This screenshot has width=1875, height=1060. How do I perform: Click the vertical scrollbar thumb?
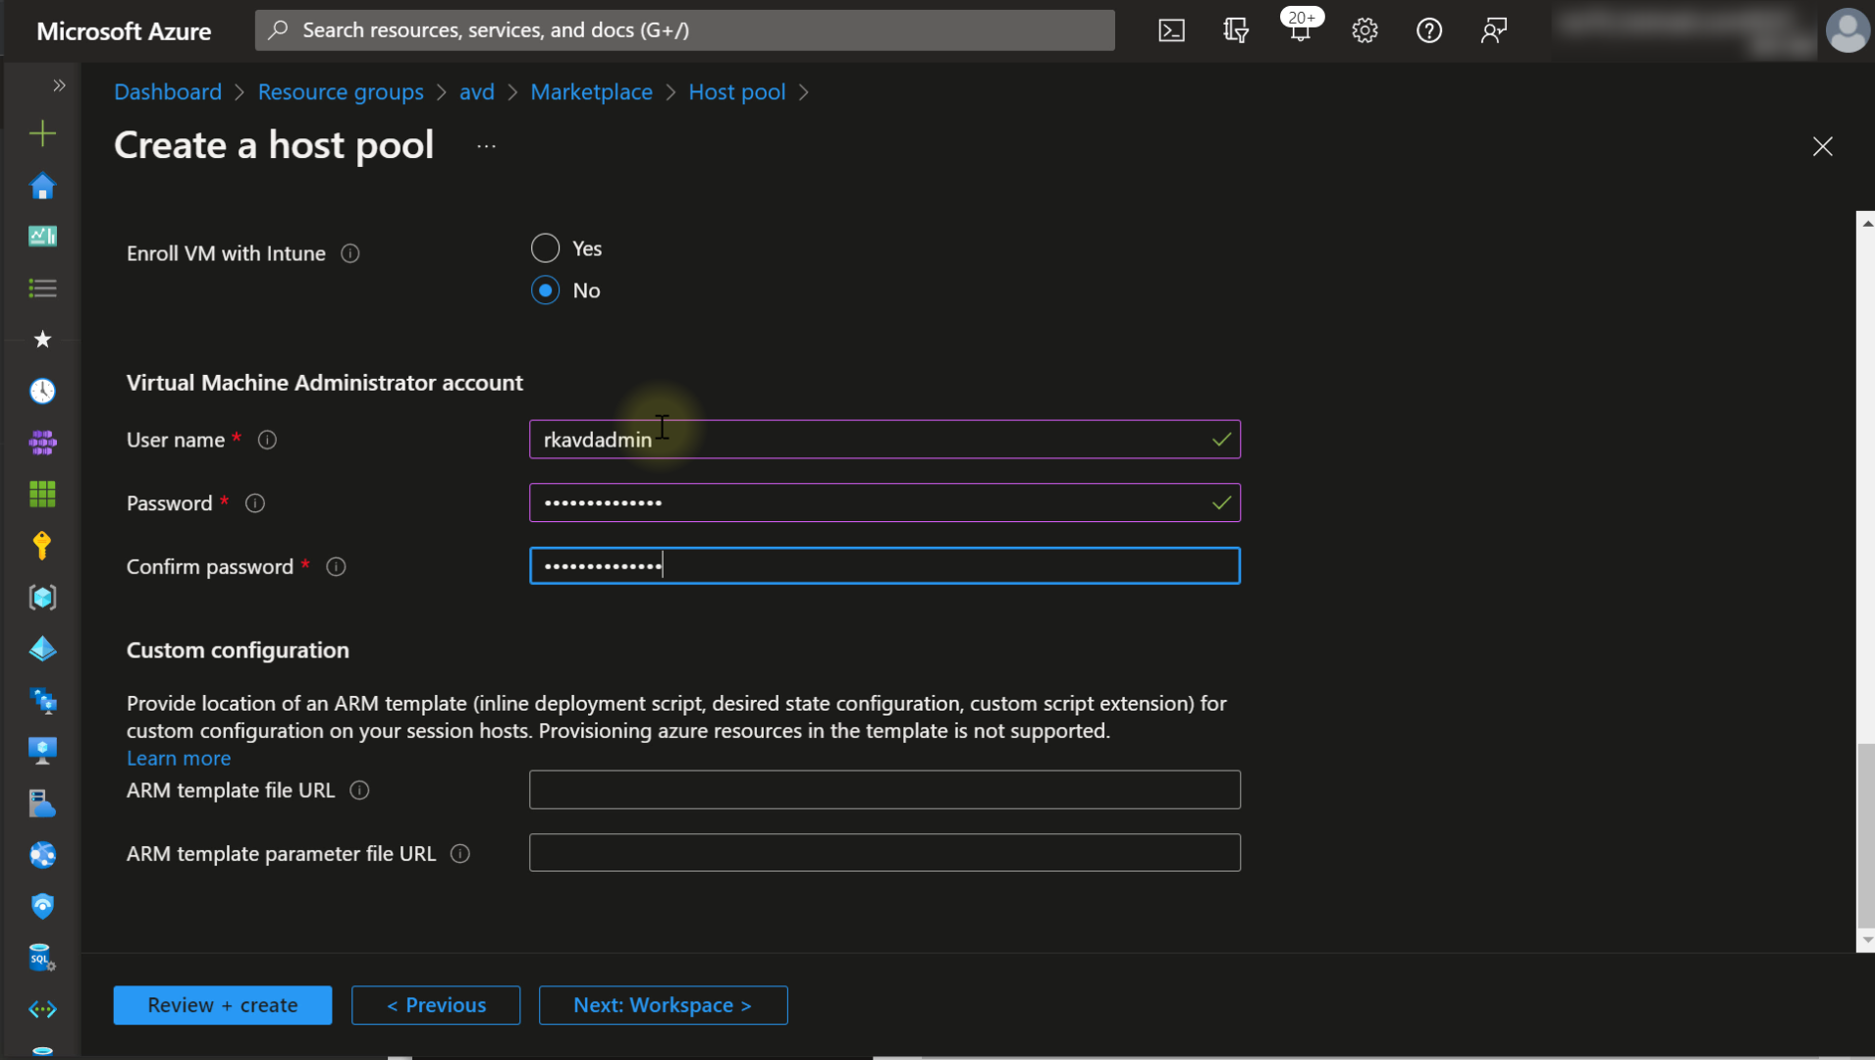click(1865, 834)
